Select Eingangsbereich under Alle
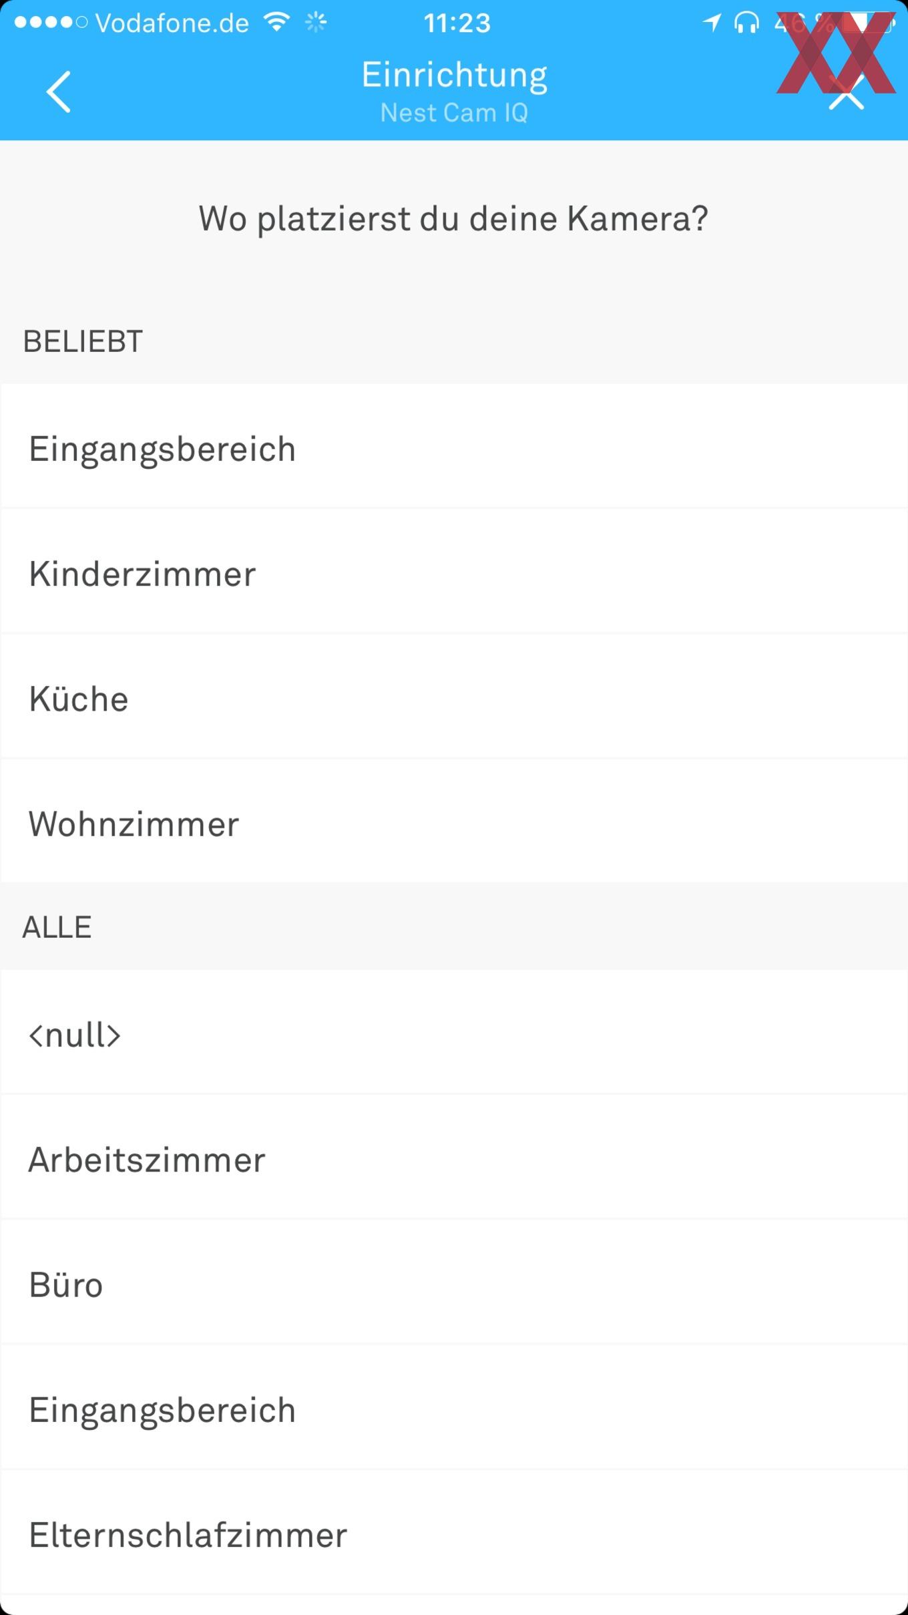Viewport: 908px width, 1615px height. point(454,1407)
